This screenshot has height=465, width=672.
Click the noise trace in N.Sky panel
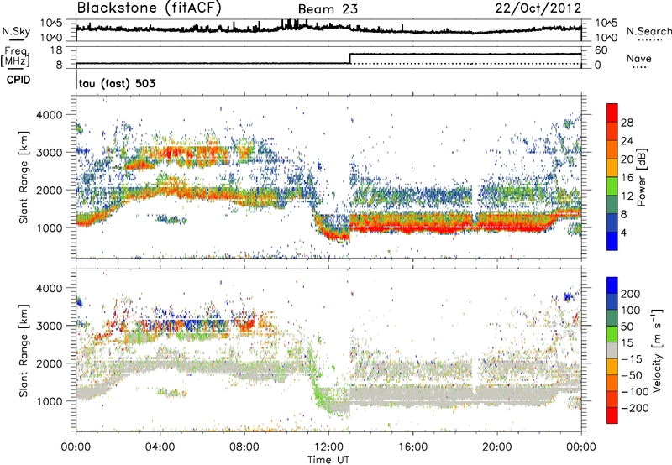click(x=328, y=29)
